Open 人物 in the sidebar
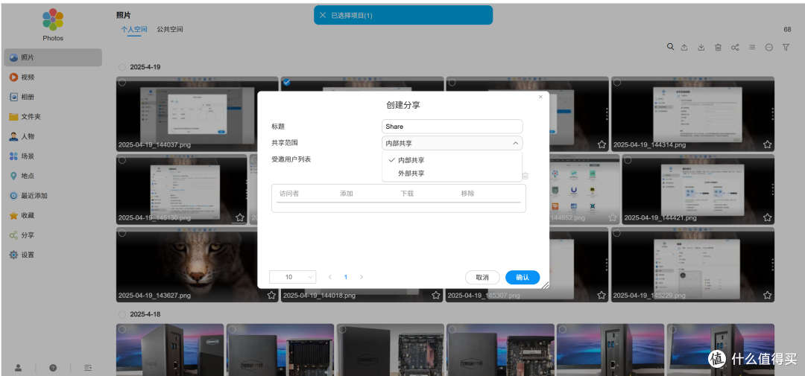 point(53,136)
